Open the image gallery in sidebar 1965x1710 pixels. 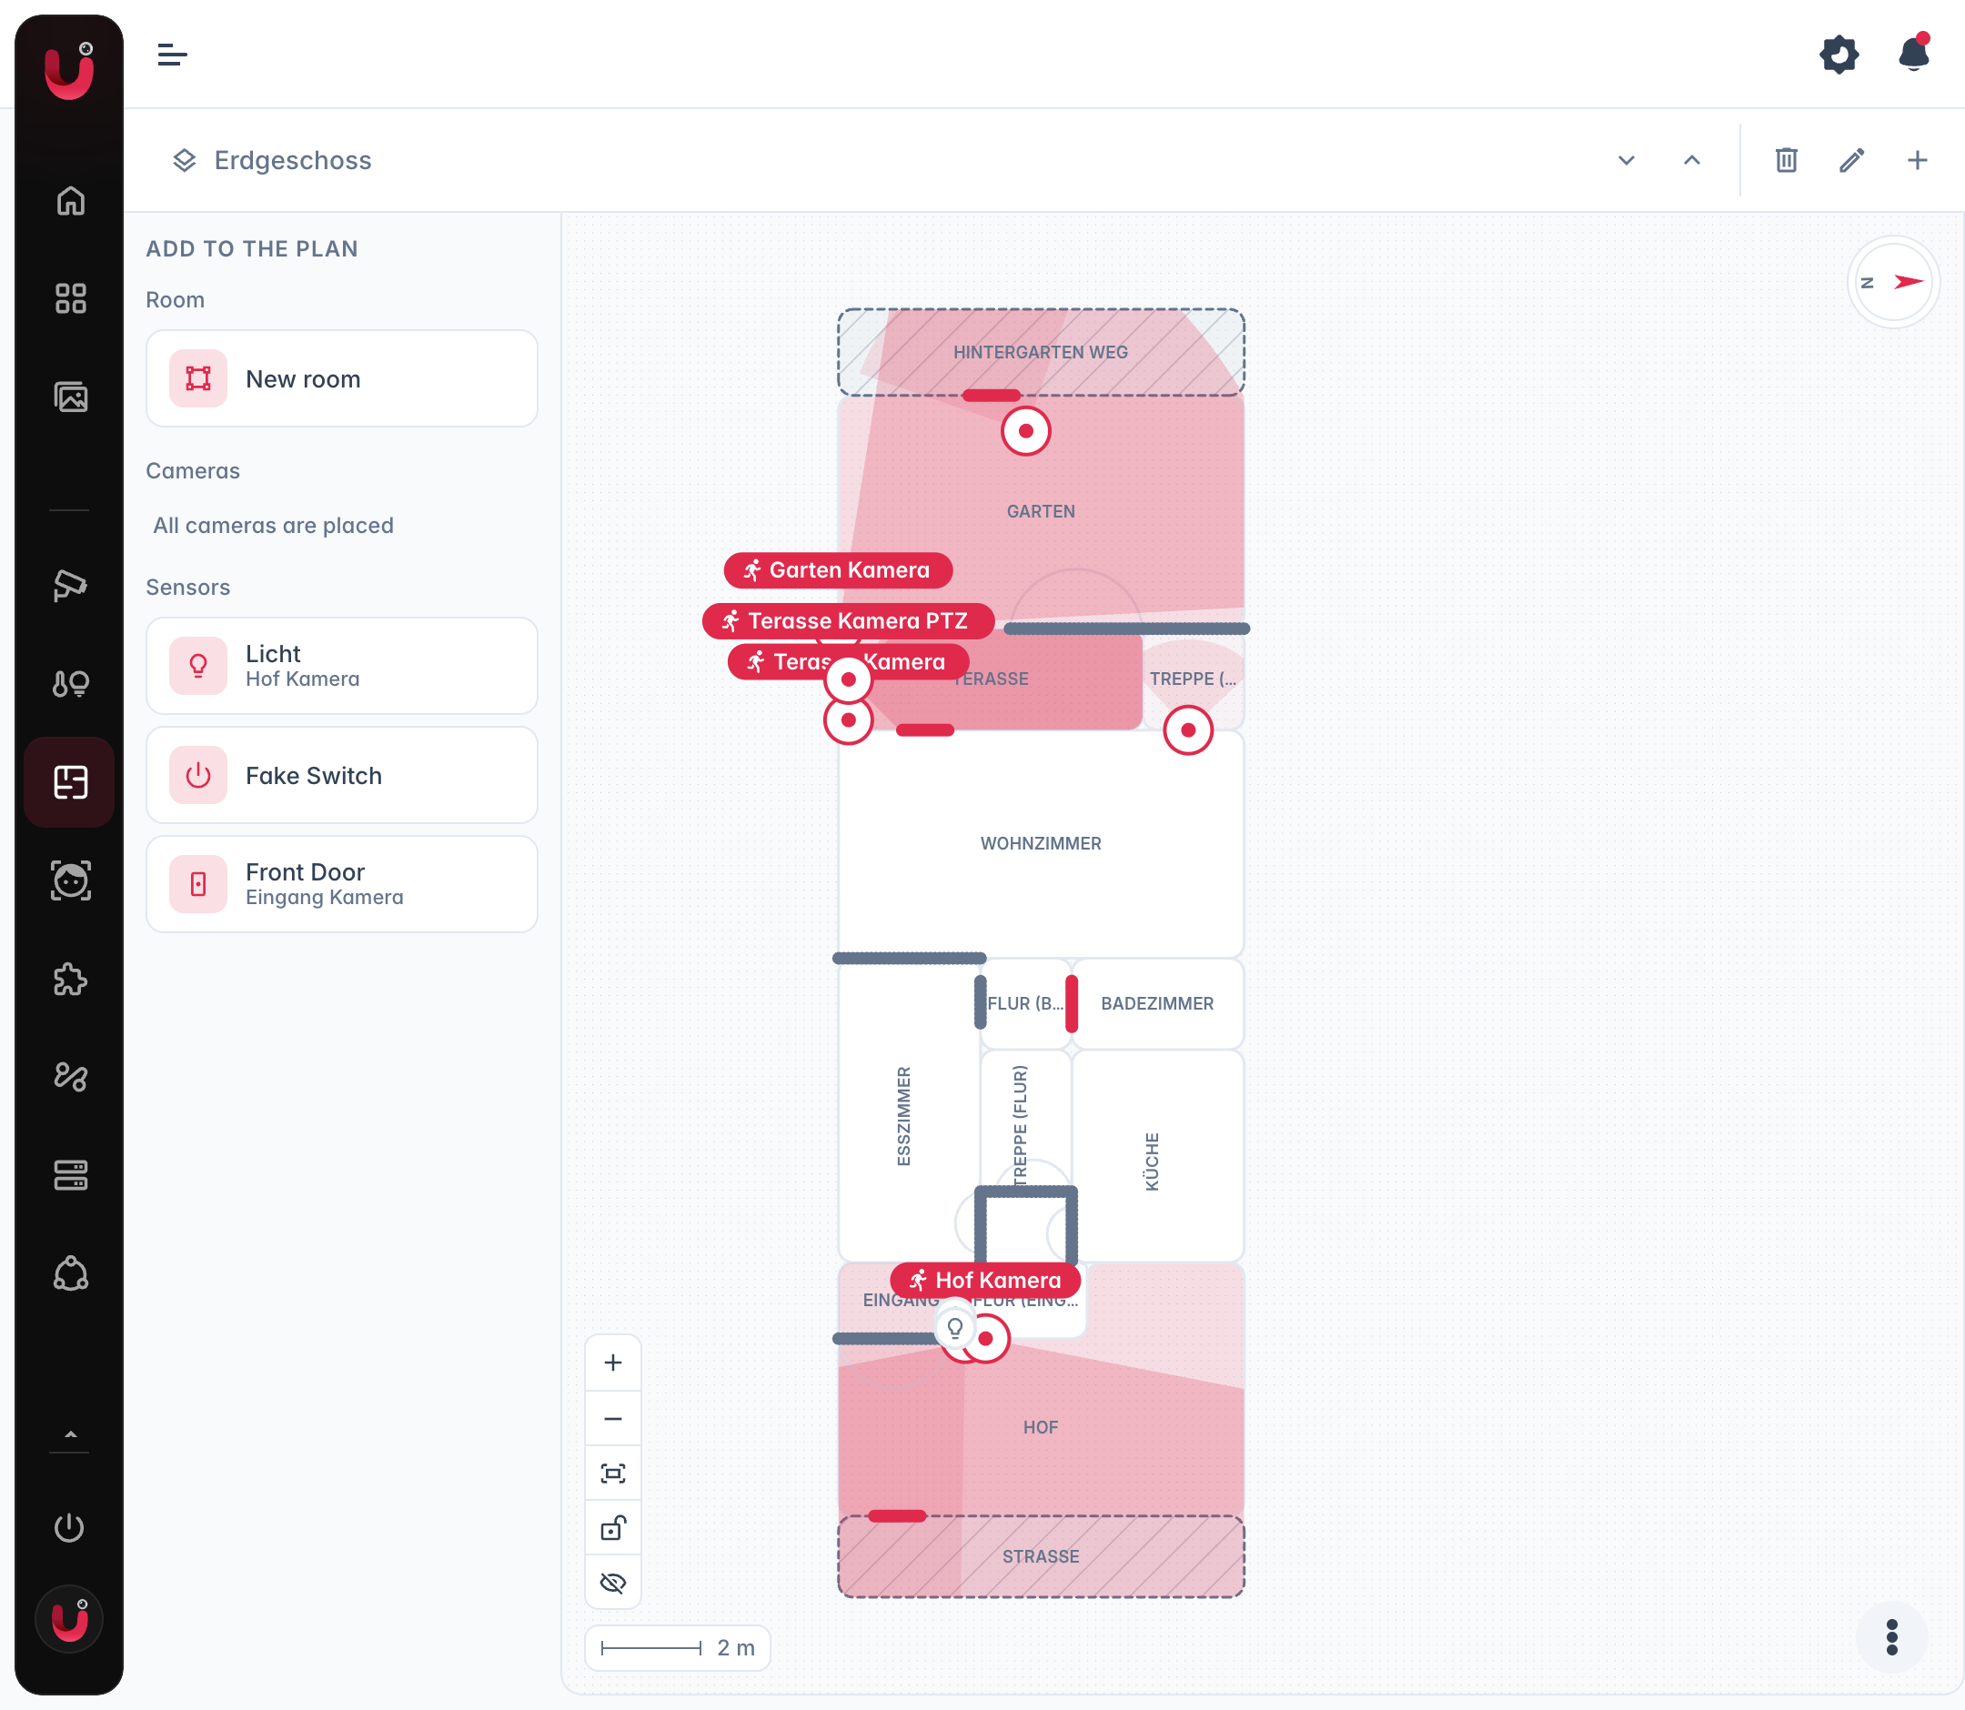pos(71,397)
